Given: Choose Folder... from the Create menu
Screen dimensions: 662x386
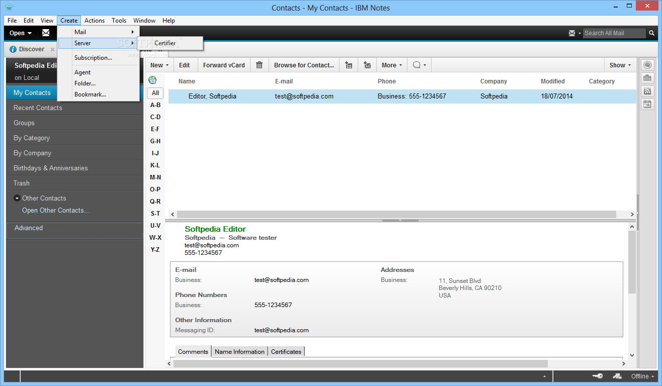Looking at the screenshot, I should coord(98,83).
